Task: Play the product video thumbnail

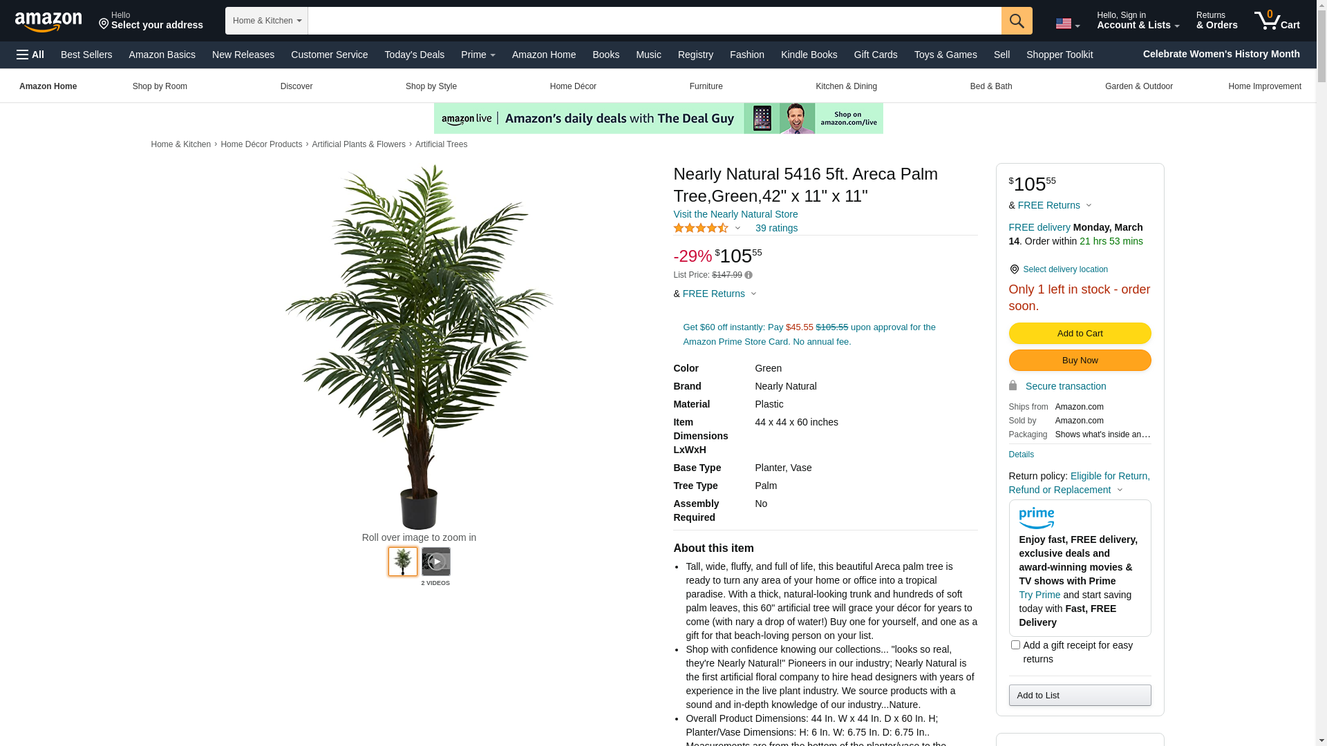Action: 436,562
